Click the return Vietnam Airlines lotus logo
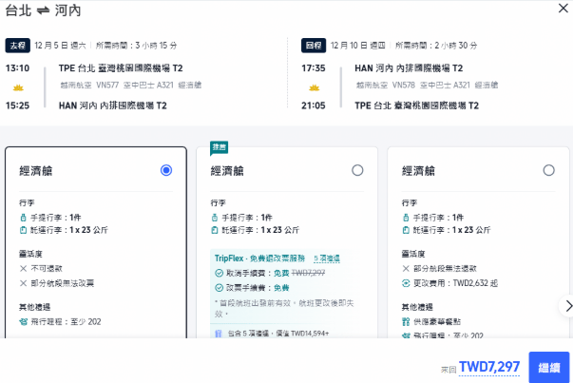 point(314,87)
